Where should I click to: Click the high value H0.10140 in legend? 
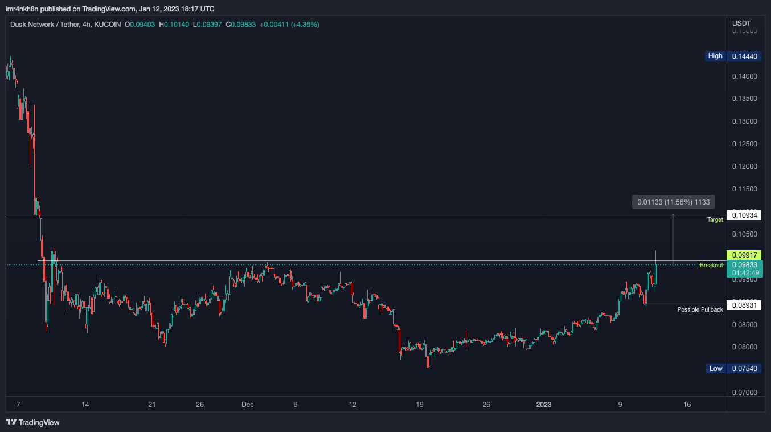pos(174,25)
